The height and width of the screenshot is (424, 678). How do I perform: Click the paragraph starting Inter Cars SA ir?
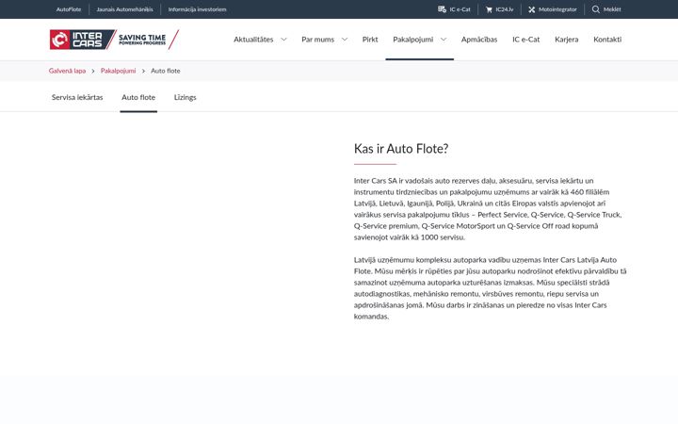(488, 209)
